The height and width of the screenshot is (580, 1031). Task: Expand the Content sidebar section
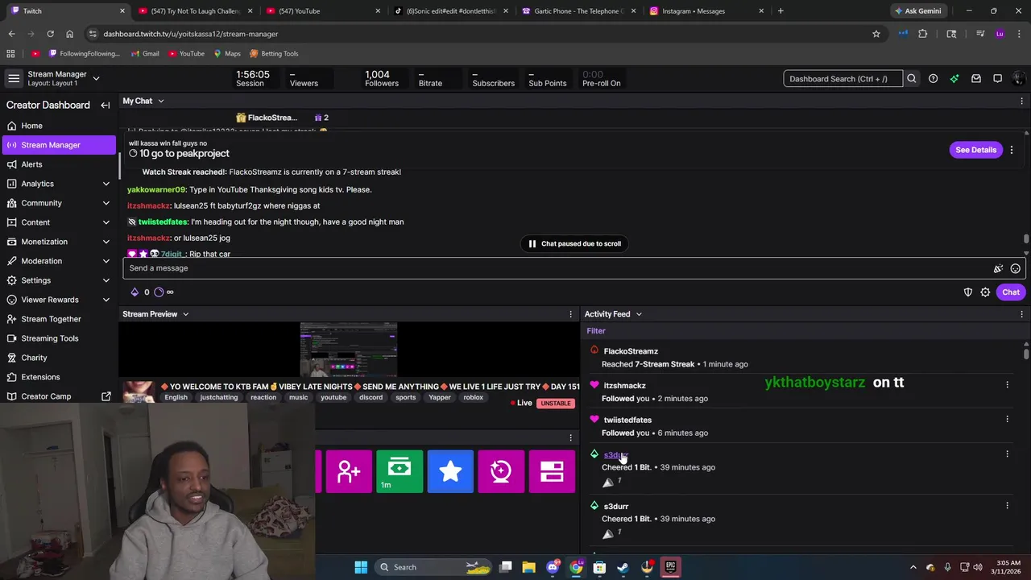(106, 222)
